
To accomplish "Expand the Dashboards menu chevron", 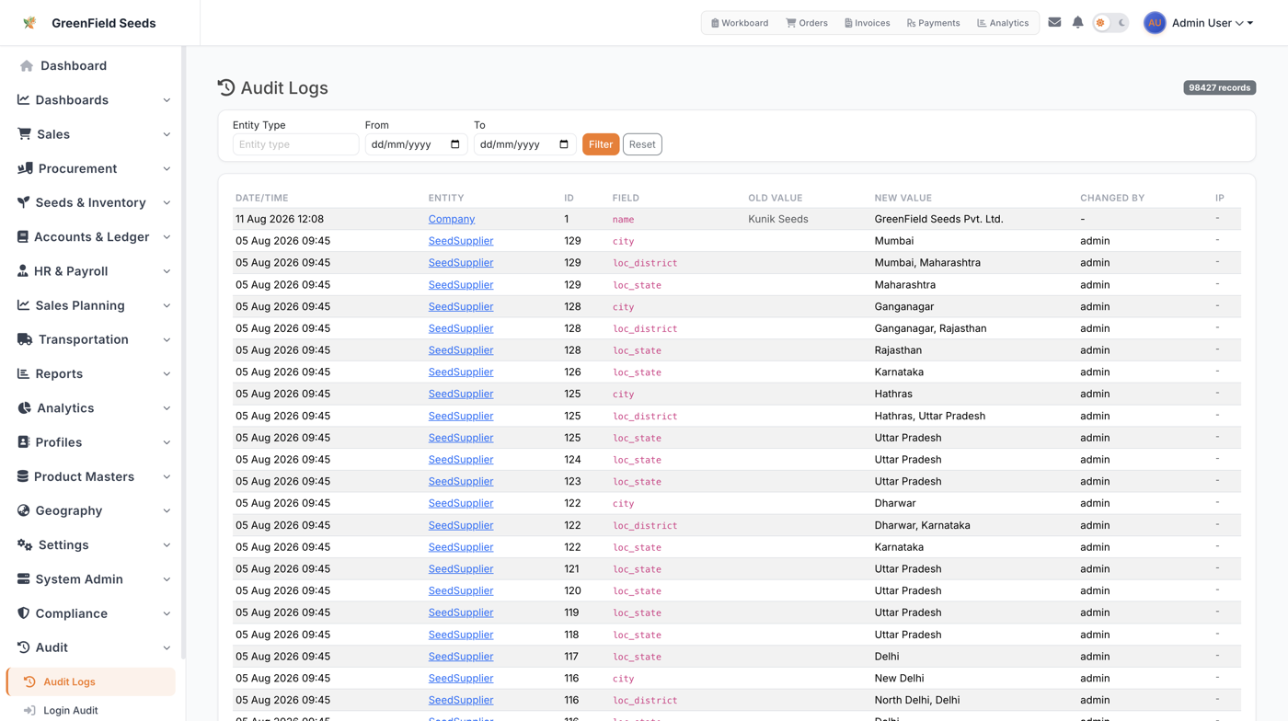I will pyautogui.click(x=167, y=100).
